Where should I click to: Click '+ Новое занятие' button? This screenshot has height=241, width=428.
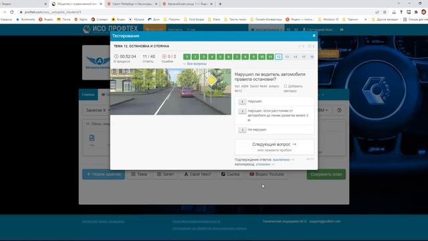pos(104,174)
